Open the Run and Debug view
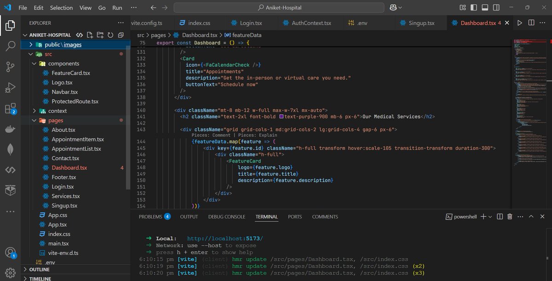Image resolution: width=552 pixels, height=281 pixels. click(x=10, y=88)
